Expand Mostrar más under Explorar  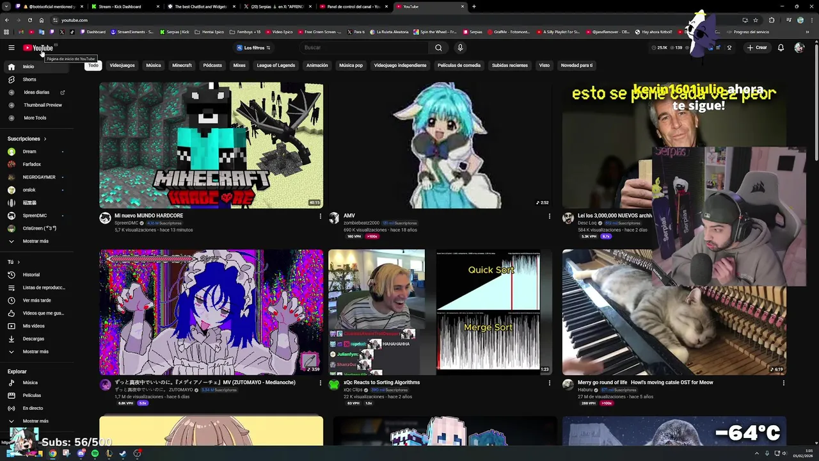pos(35,421)
